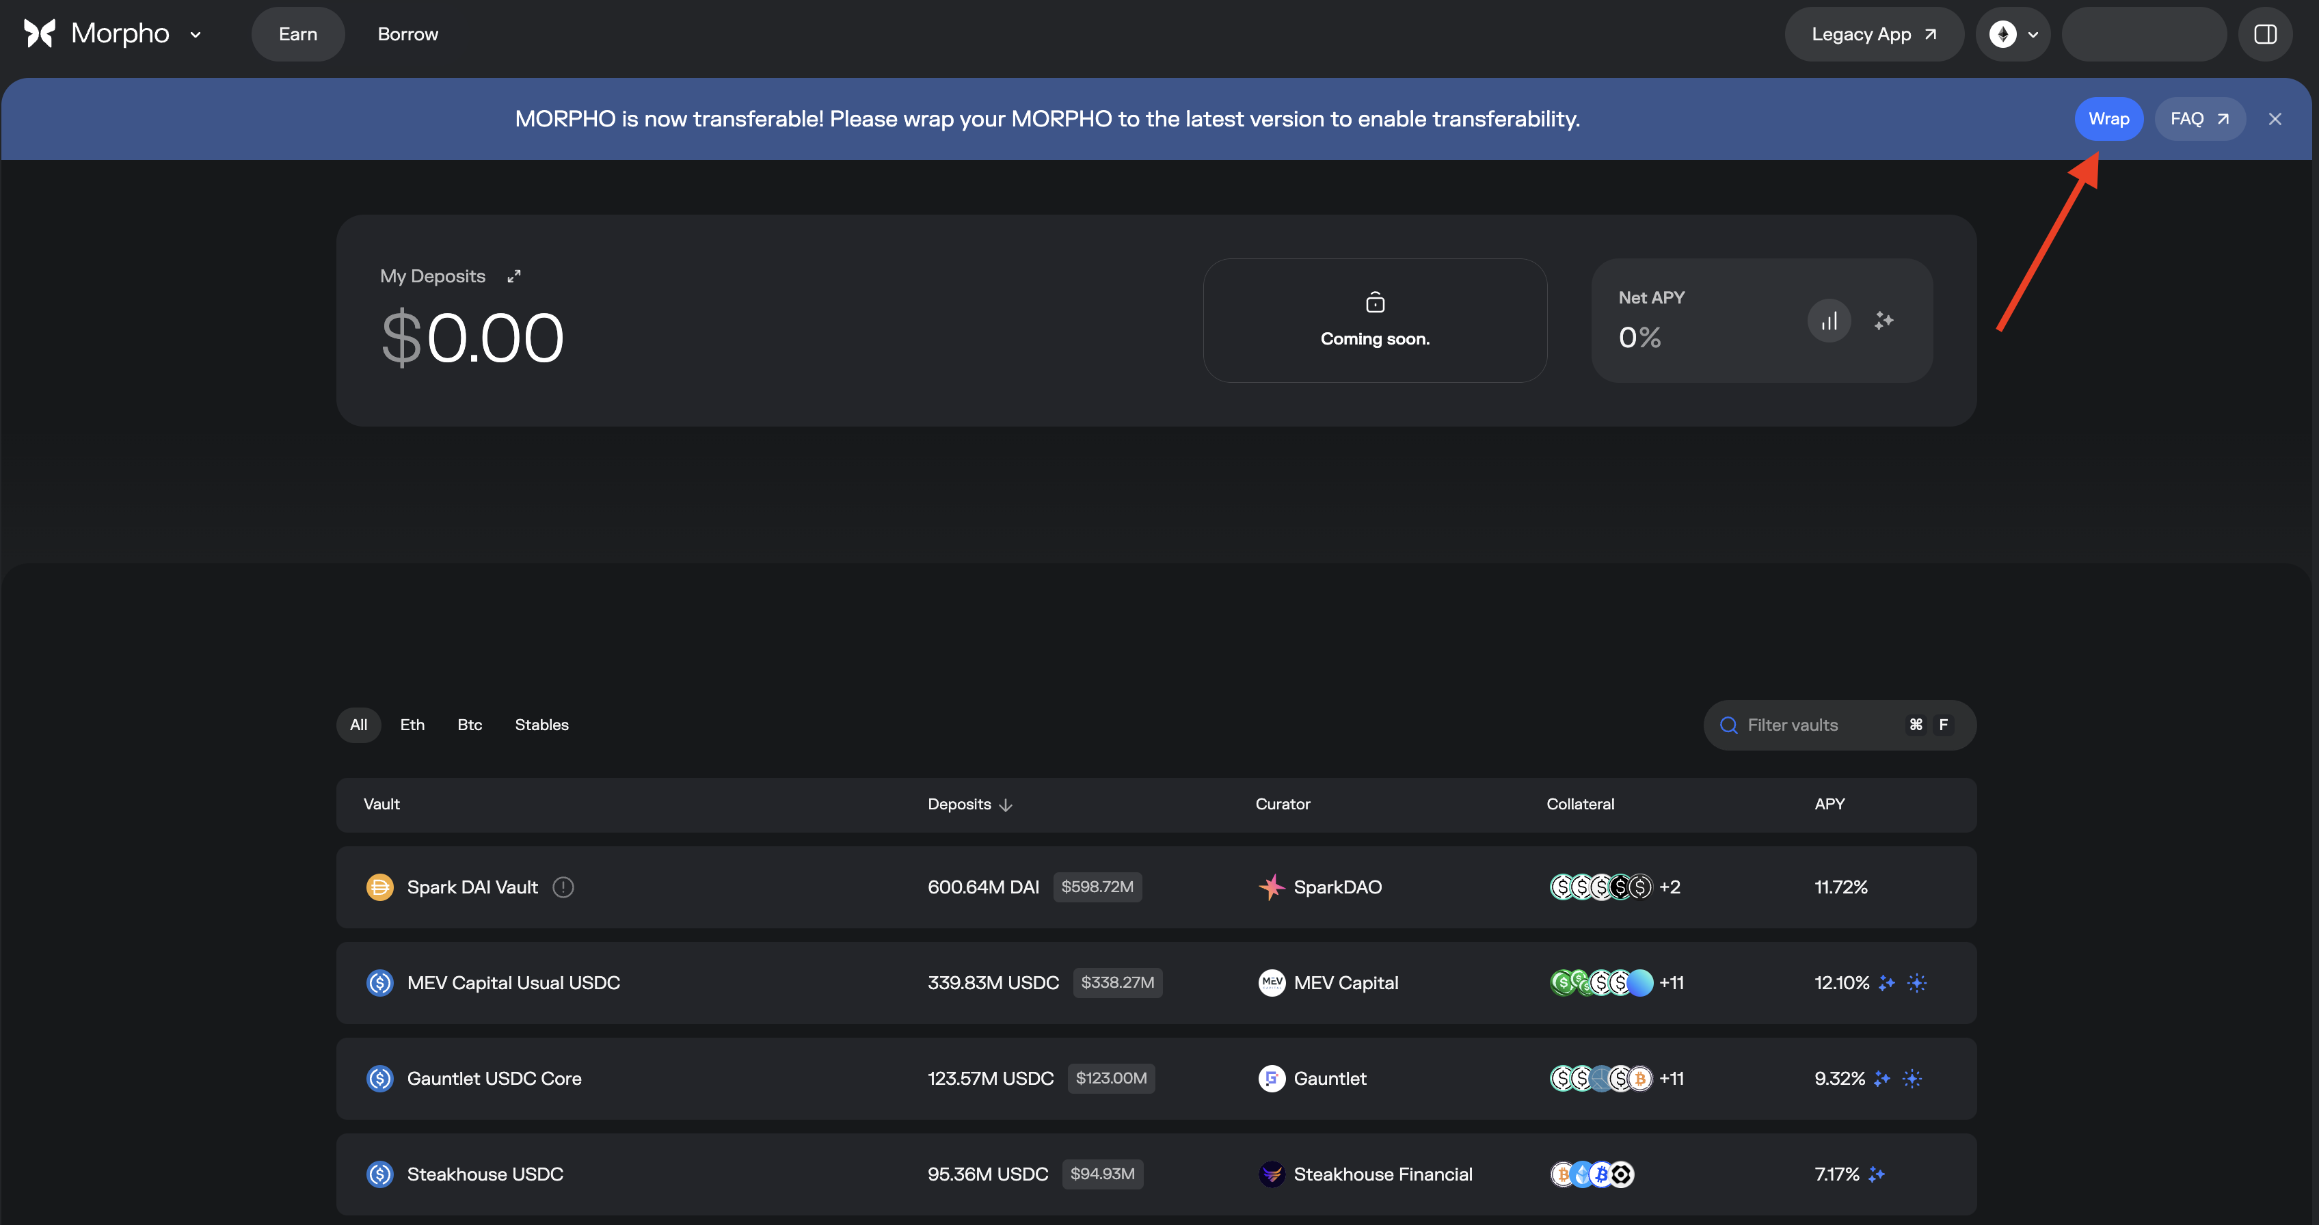Click the Wrap button in the banner
Image resolution: width=2319 pixels, height=1225 pixels.
(x=2108, y=119)
